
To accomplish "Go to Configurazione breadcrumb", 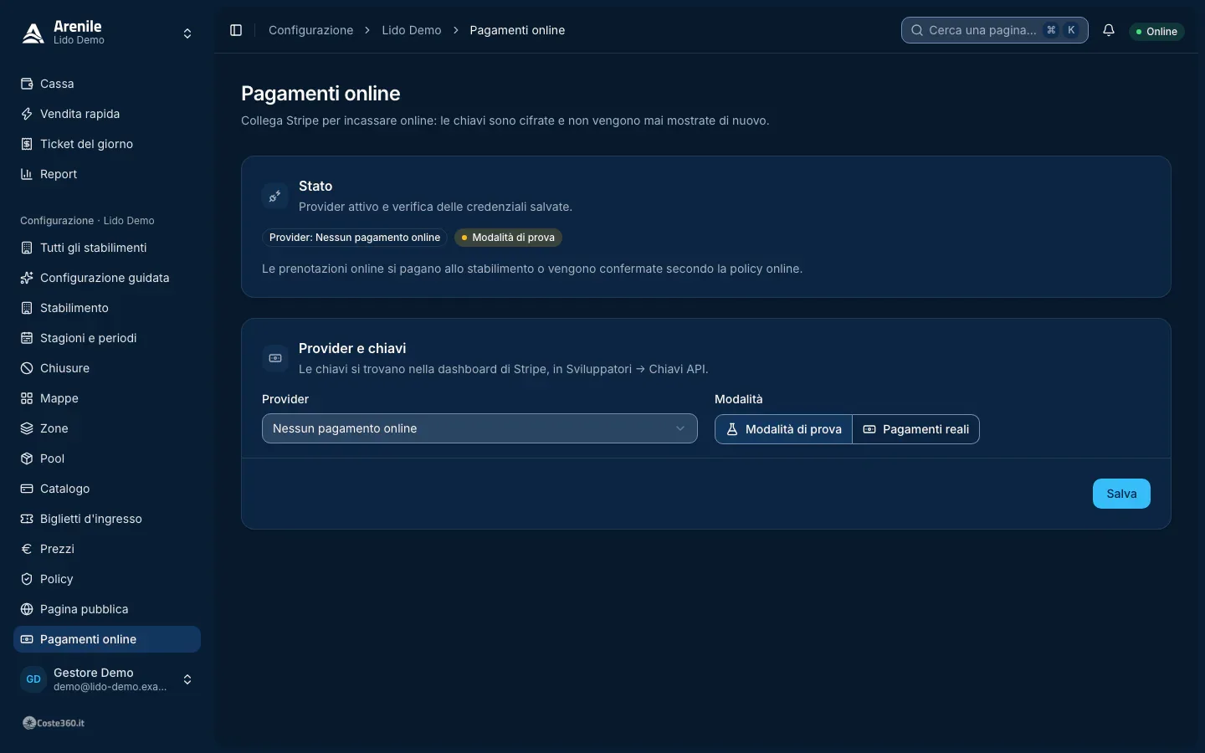I will tap(310, 30).
